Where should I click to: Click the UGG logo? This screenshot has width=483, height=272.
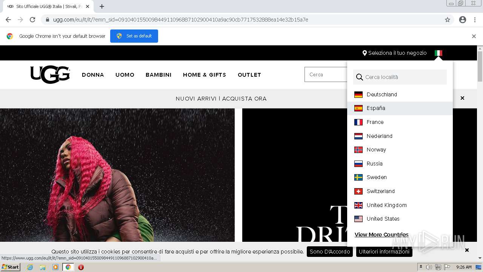[50, 74]
